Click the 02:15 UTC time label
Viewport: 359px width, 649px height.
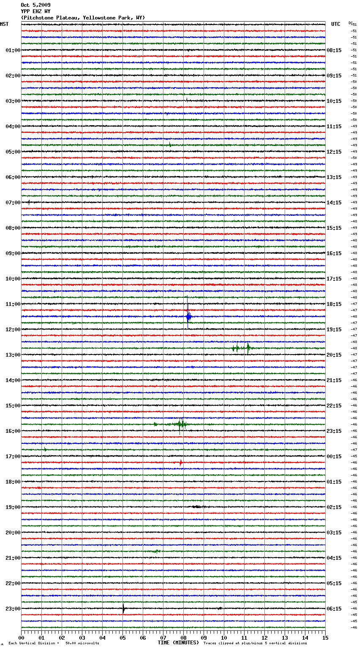pyautogui.click(x=334, y=507)
